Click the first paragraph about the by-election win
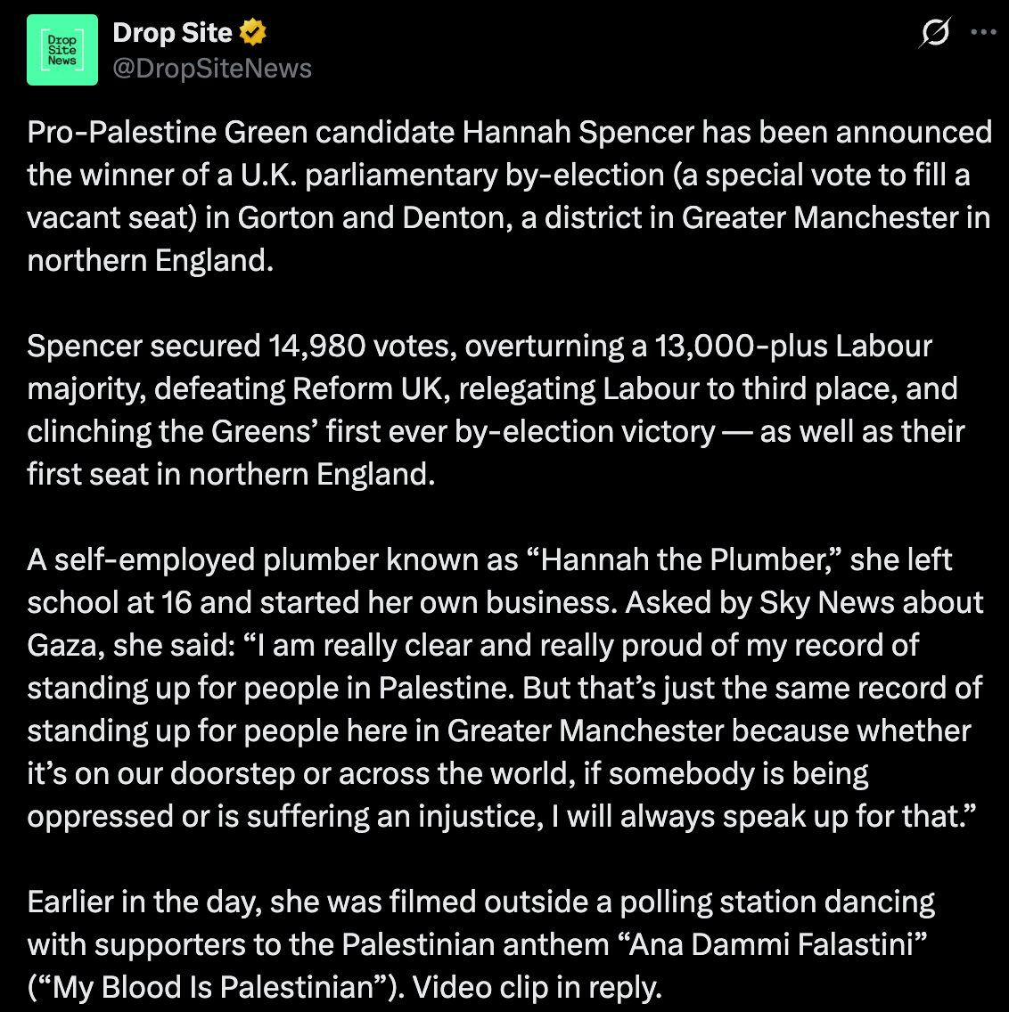 pyautogui.click(x=508, y=196)
